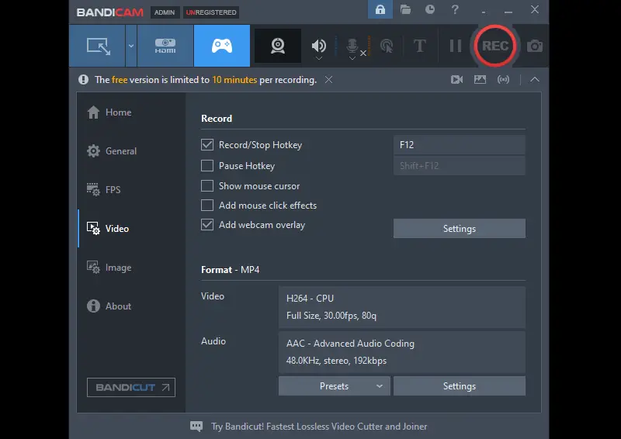Click the UNREGISTERED badge
The width and height of the screenshot is (621, 439).
click(211, 12)
